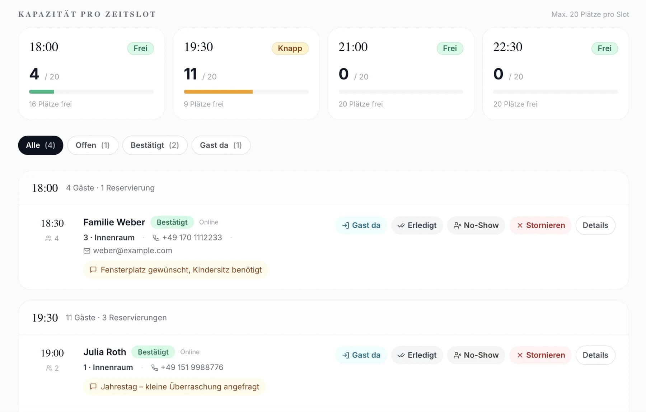The width and height of the screenshot is (646, 412).
Task: Show only Bestätigt (2) reservations
Action: (155, 145)
